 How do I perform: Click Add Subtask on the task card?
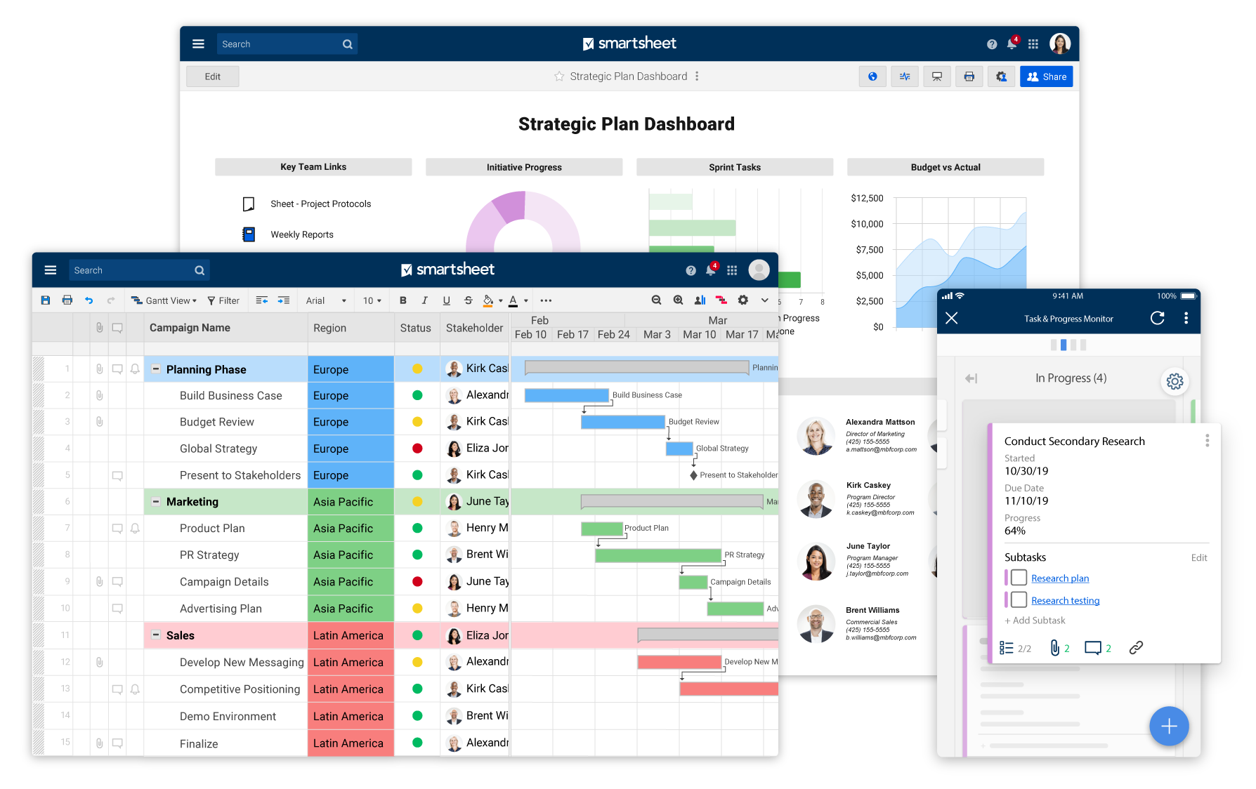point(1035,620)
